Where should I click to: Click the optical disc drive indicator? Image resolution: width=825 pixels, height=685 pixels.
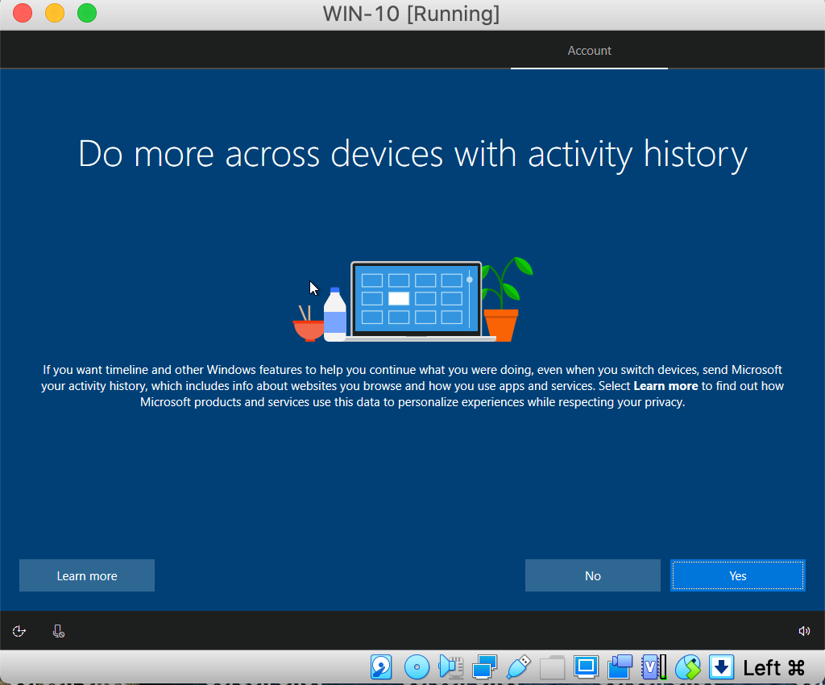[x=417, y=667]
